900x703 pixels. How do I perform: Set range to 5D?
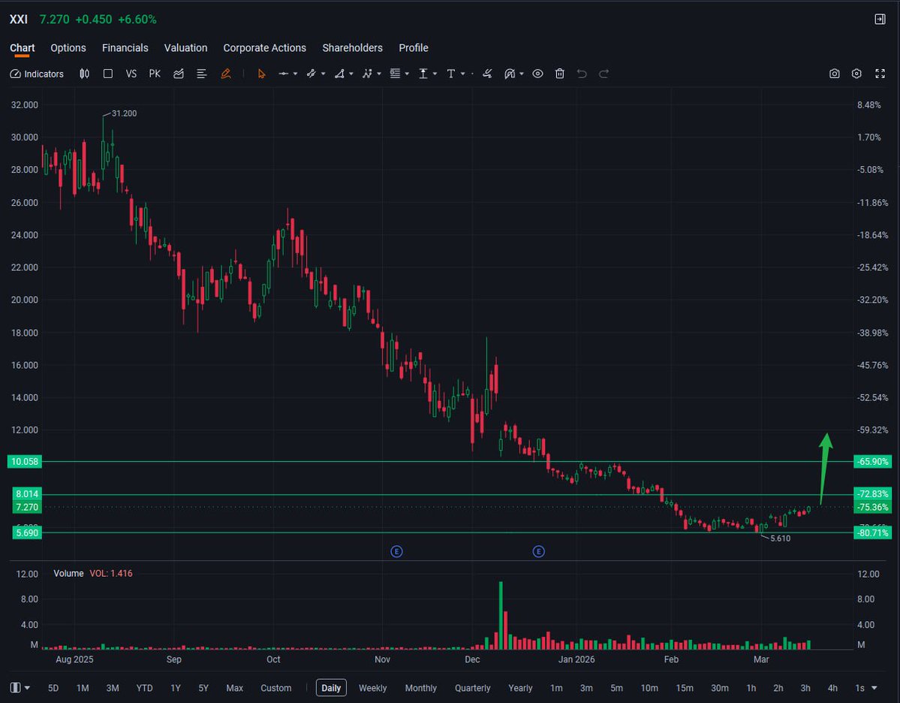pyautogui.click(x=53, y=687)
